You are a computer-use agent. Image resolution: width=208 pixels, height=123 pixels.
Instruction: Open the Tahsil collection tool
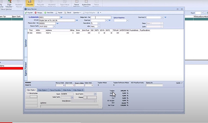click(67, 13)
